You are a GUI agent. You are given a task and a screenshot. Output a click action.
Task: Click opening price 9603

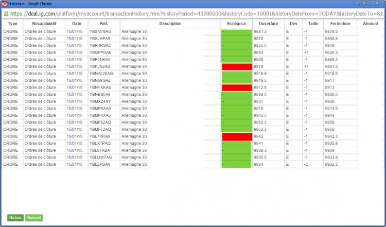coord(258,53)
